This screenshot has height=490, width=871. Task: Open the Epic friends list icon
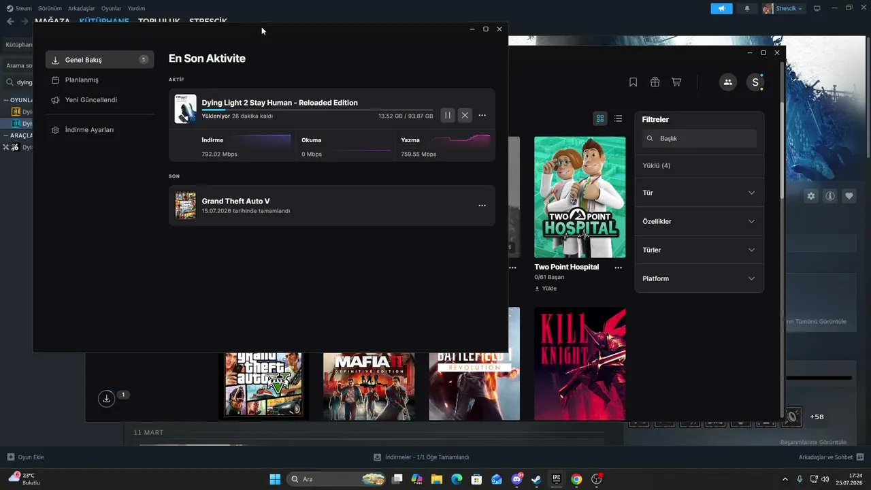[728, 82]
